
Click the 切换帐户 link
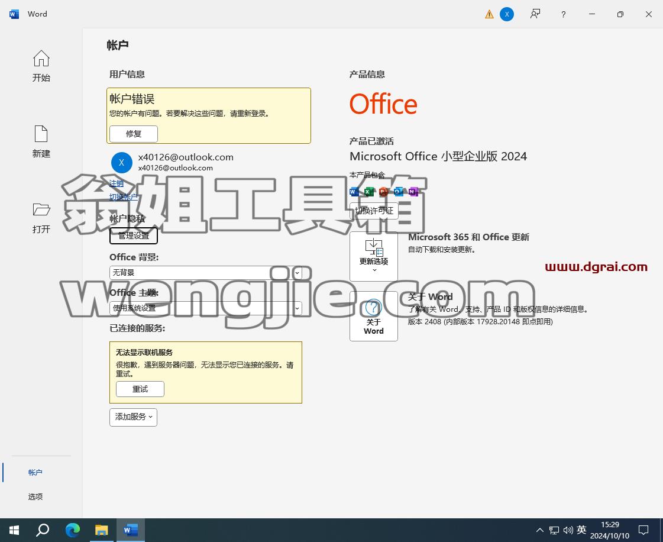point(124,197)
